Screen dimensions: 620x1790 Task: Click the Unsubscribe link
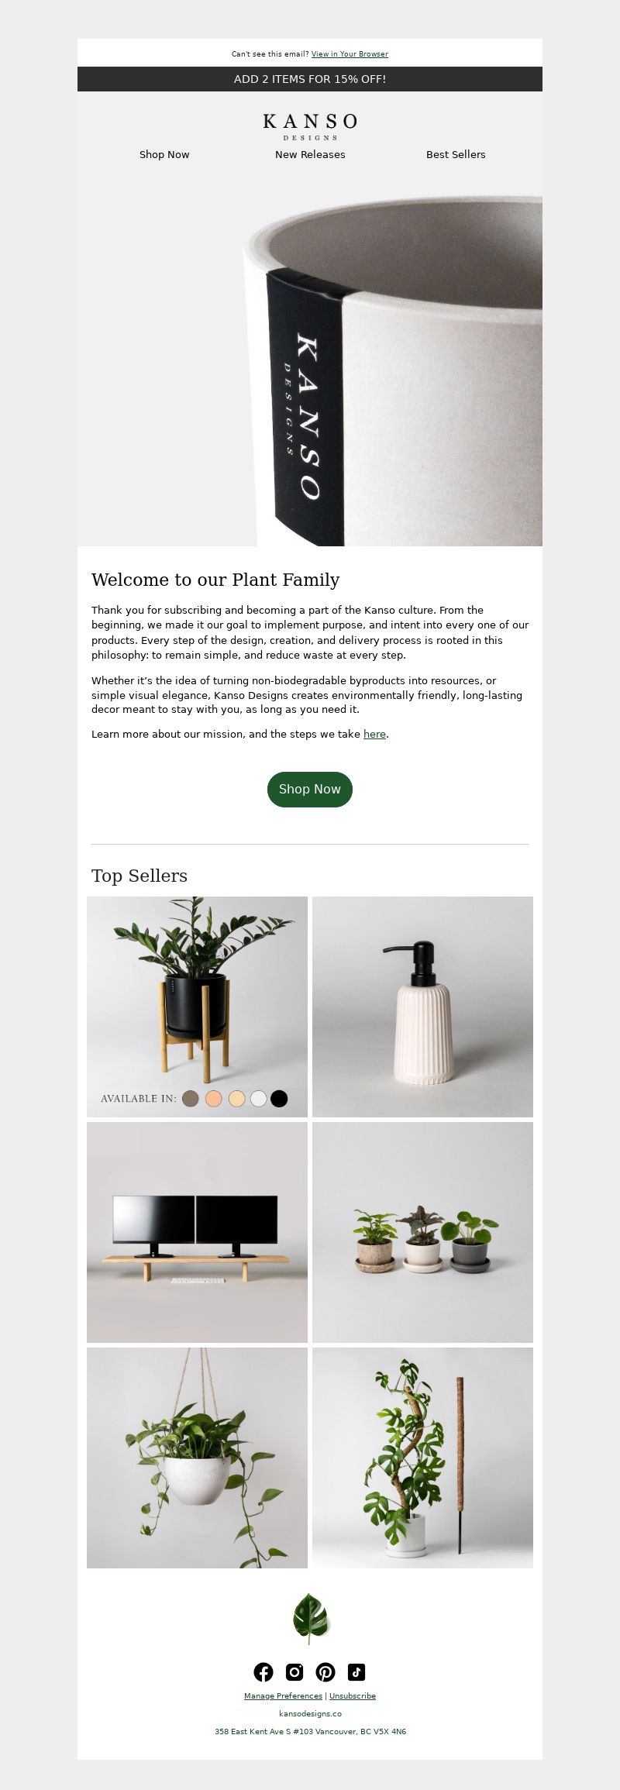click(x=353, y=1695)
